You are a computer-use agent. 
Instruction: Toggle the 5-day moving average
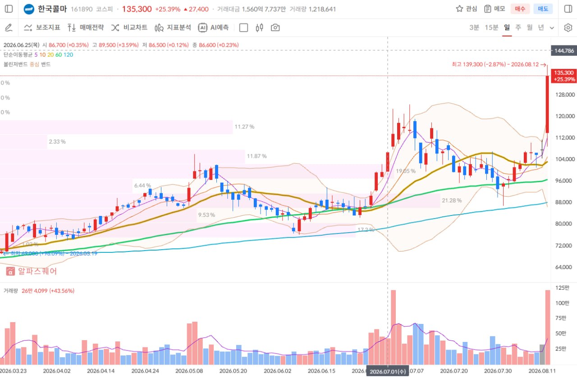tap(36, 54)
